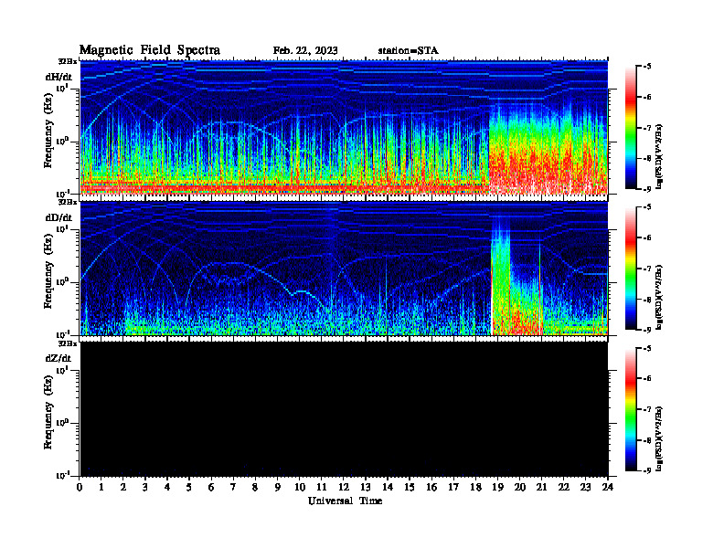Image resolution: width=724 pixels, height=559 pixels.
Task: Click the dD/dt panel color scale bar
Action: pos(631,269)
